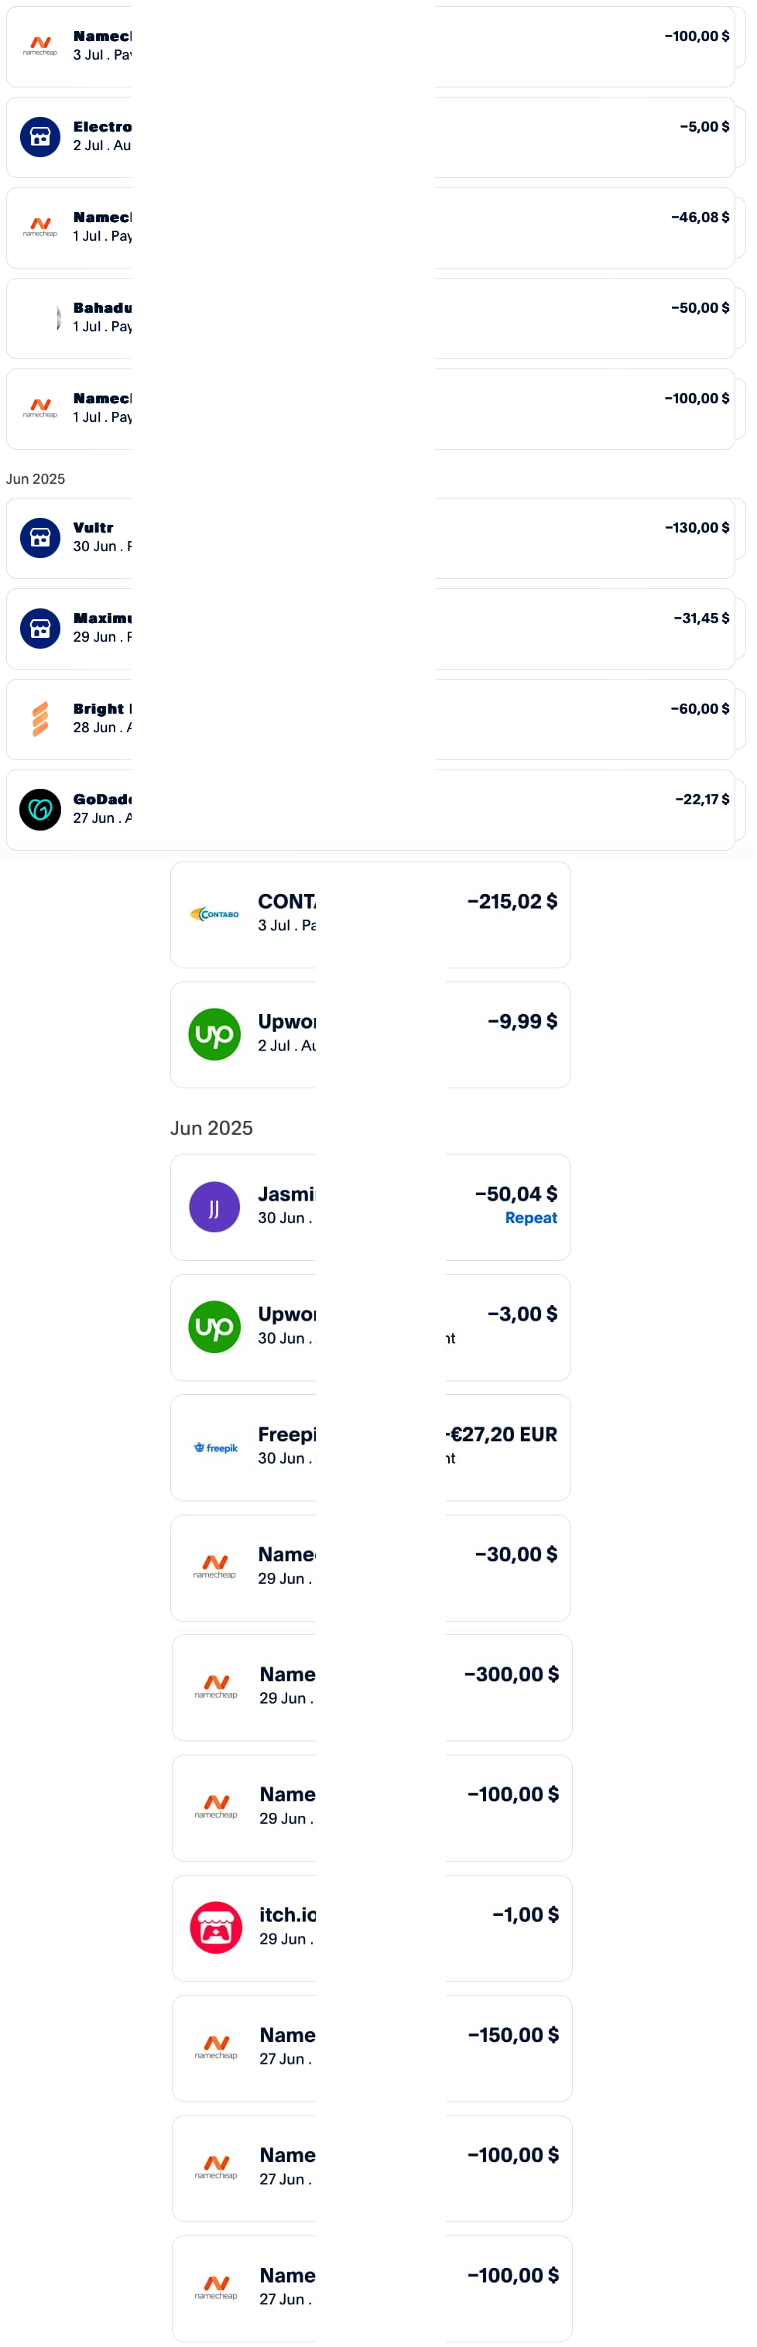Select the −150,00 $ Namecheap payment

372,2047
